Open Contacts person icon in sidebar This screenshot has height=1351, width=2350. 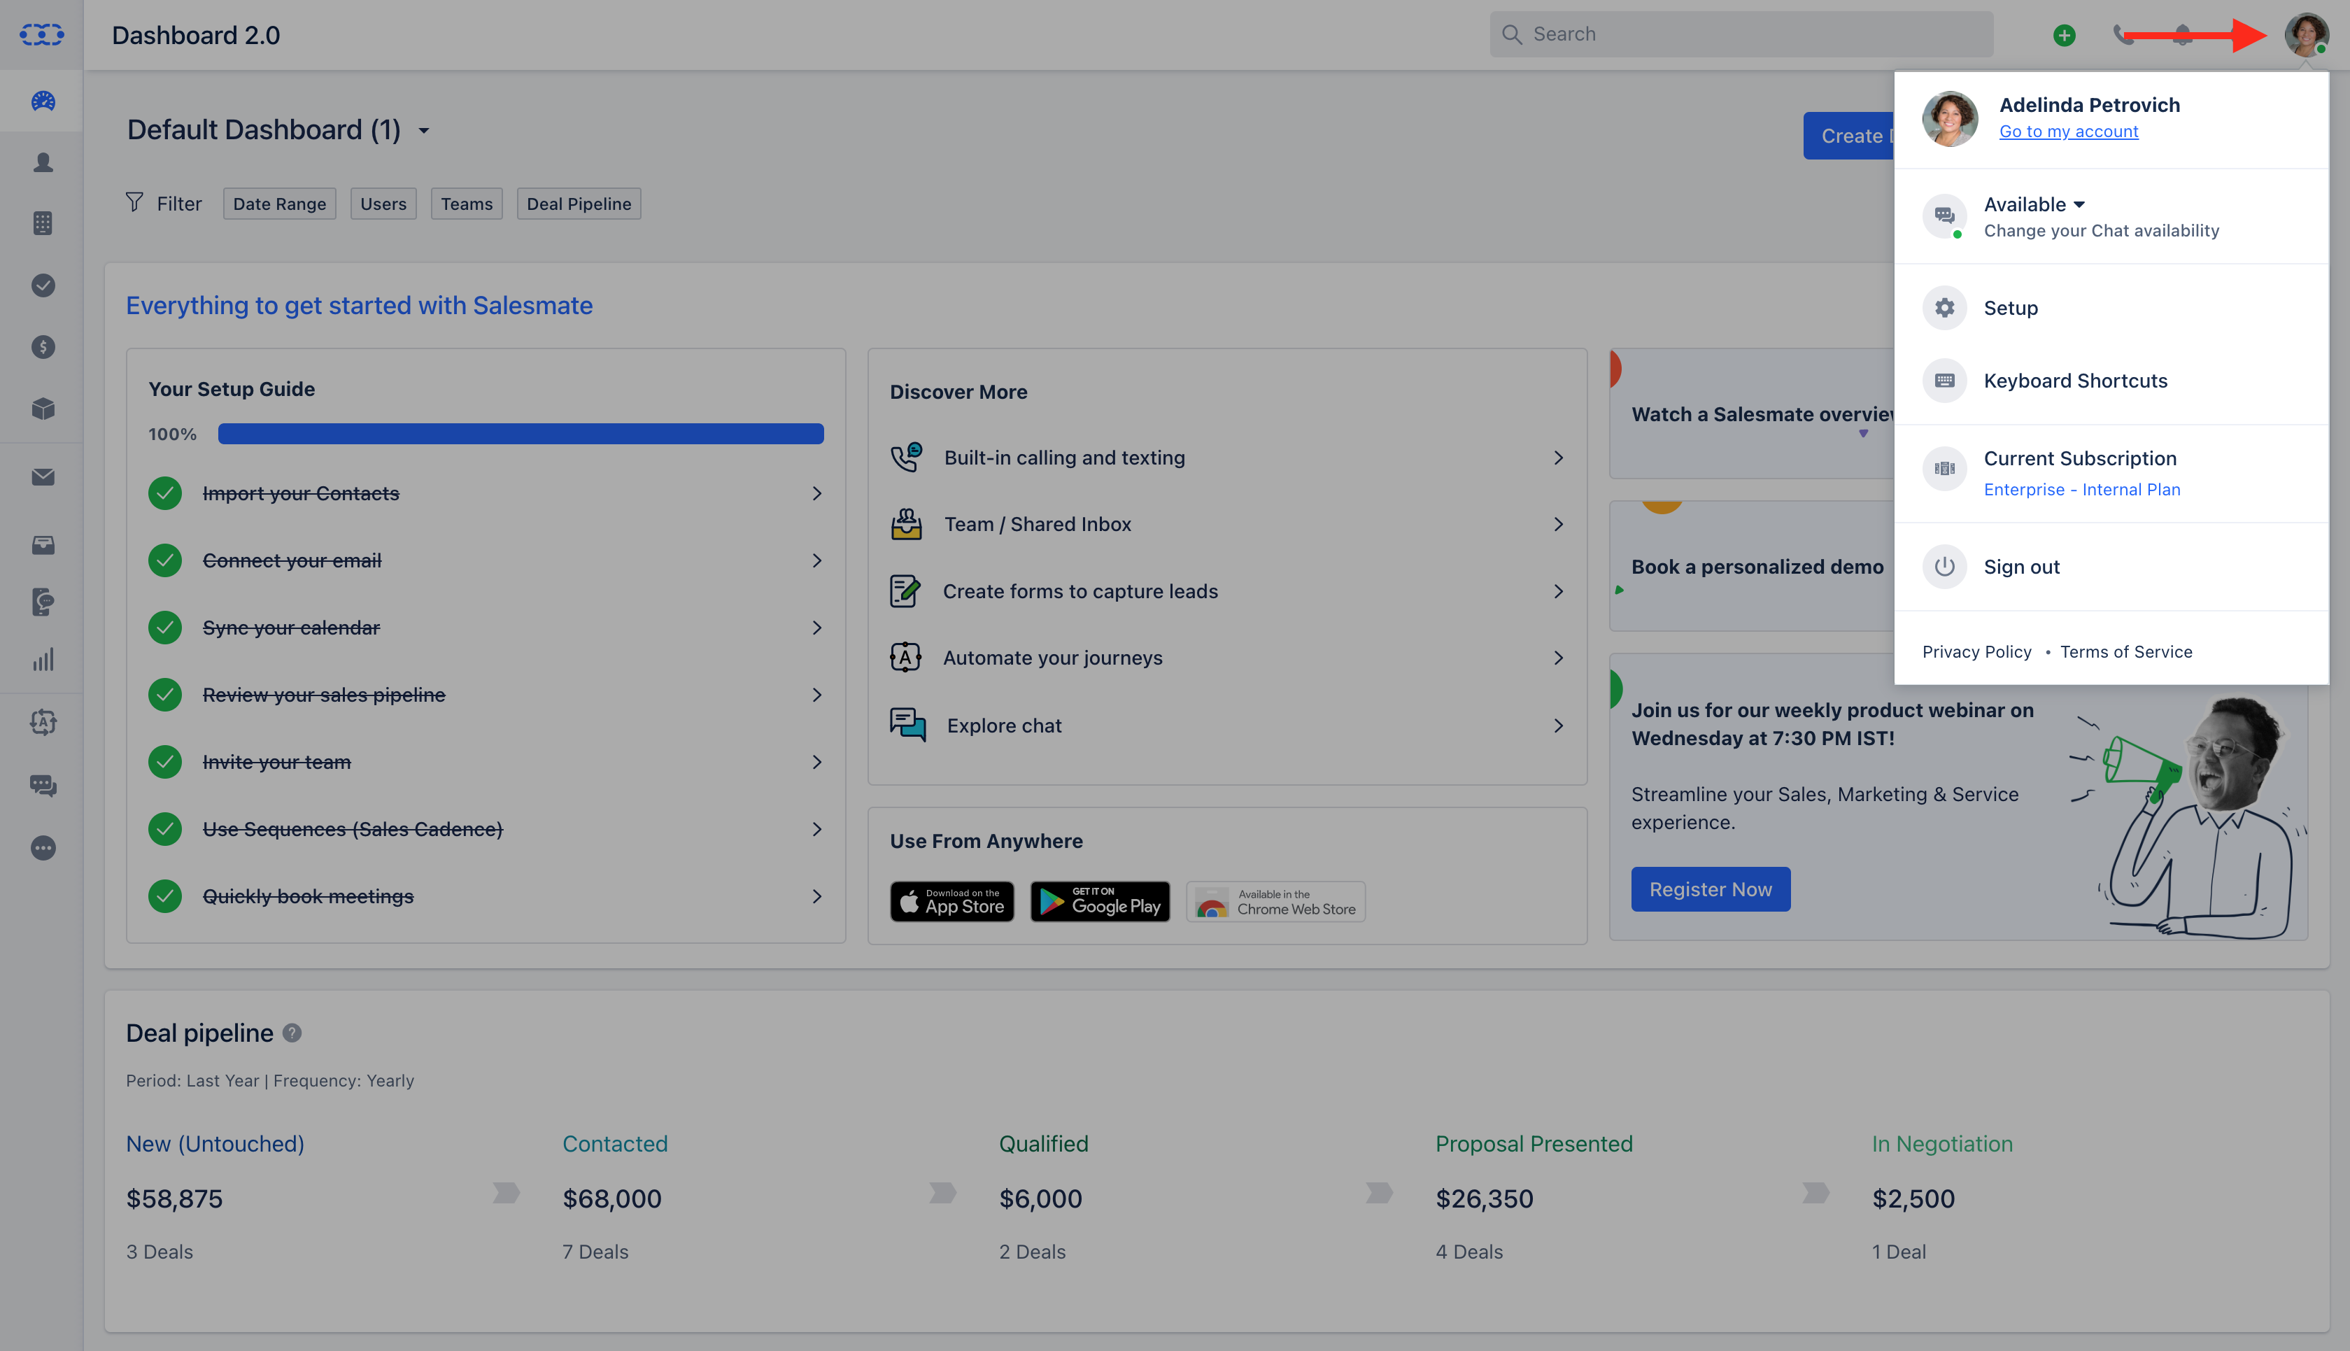coord(43,162)
